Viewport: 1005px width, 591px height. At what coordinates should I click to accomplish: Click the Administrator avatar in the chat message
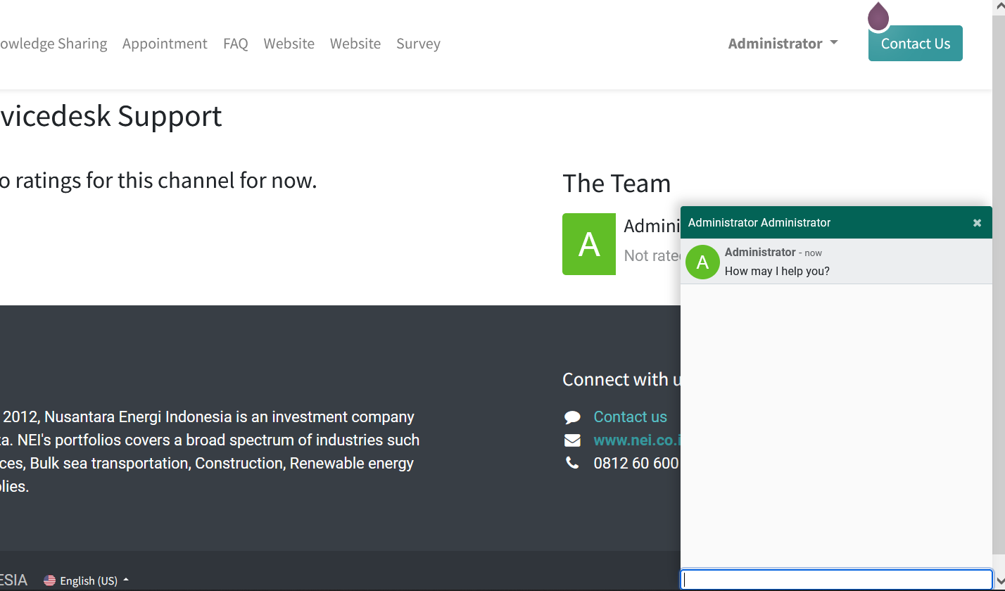click(702, 262)
